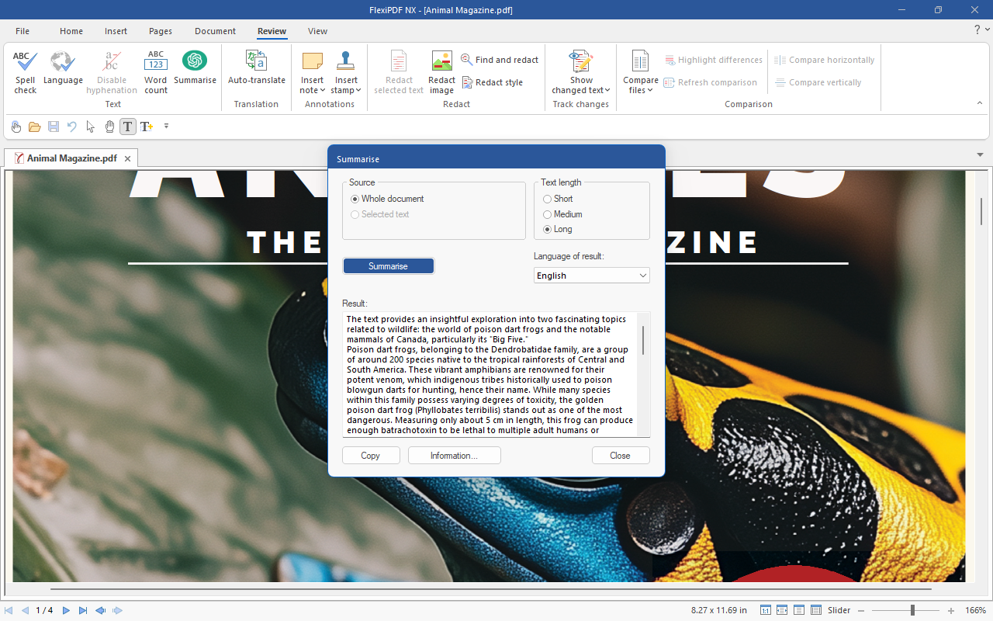993x621 pixels.
Task: Select Whole document as source
Action: pos(355,199)
